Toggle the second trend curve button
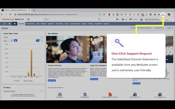This screenshot has height=109, width=175. [x=41, y=41]
